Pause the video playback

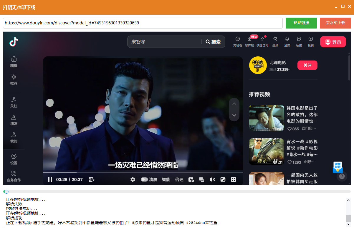[x=50, y=179]
